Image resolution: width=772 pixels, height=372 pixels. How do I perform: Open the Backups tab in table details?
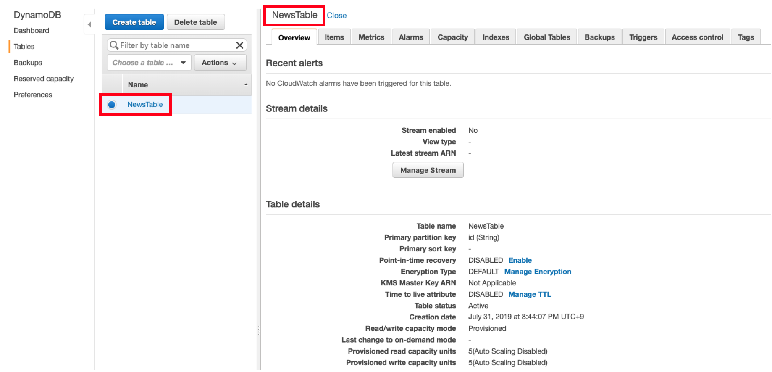[600, 37]
